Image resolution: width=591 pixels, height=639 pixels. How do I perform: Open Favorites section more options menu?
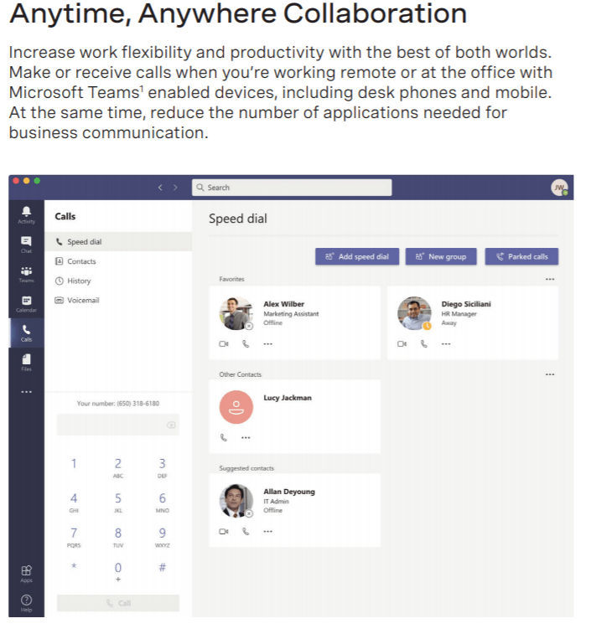click(550, 279)
